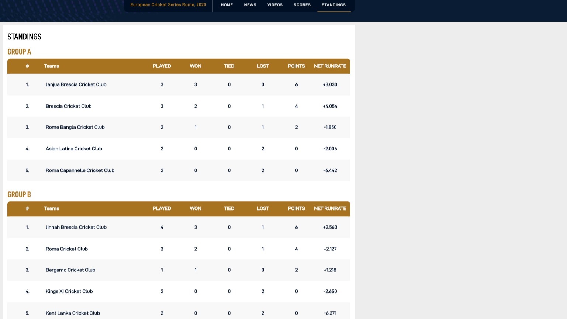Select net runrate value +1.218

click(x=330, y=270)
